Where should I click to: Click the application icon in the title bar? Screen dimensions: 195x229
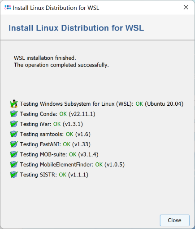[8, 7]
